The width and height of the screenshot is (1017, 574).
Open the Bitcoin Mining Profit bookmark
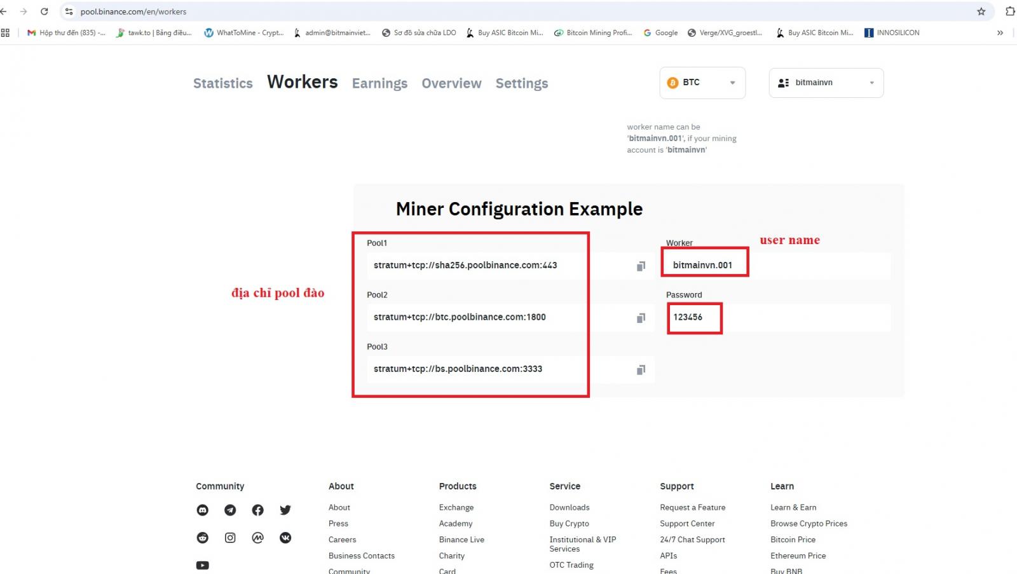click(593, 32)
